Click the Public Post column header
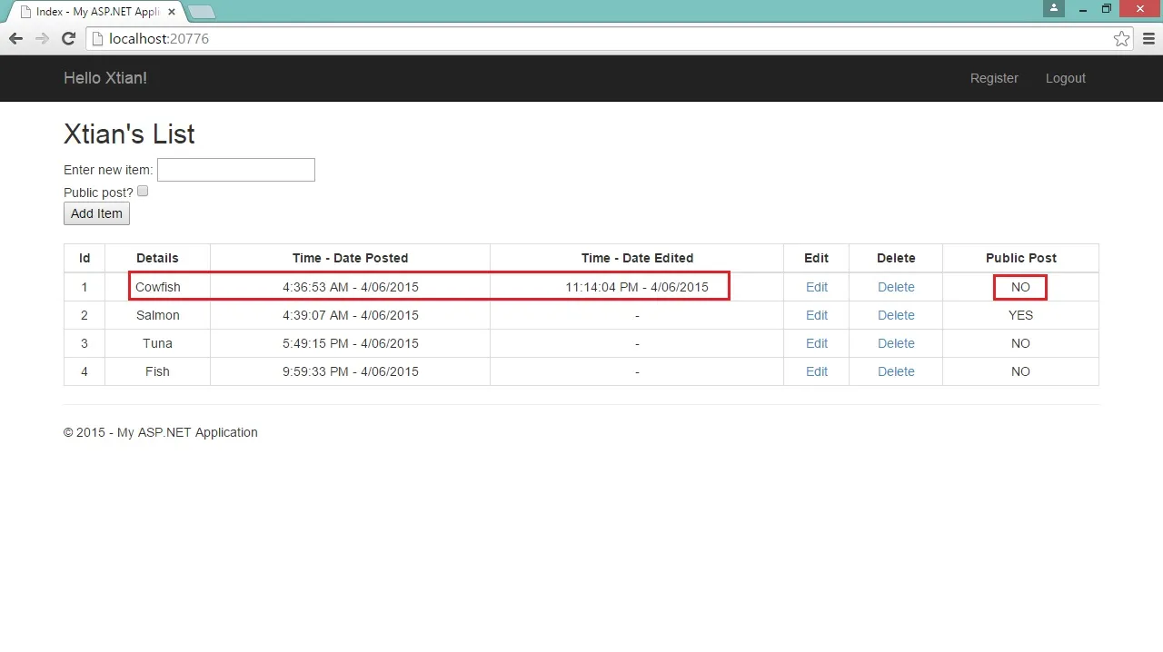 click(1021, 258)
